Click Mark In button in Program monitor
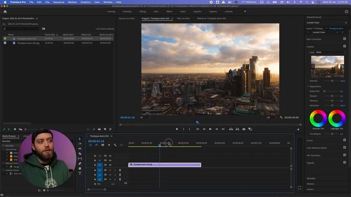 (x=184, y=129)
